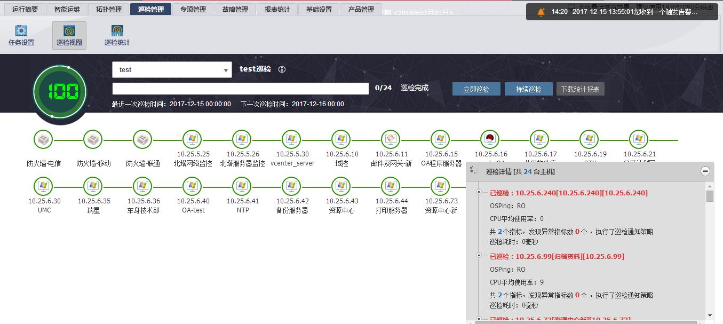Click the 10.25.6.16 host node icon
Viewport: 723px width, 324px height.
coord(490,139)
